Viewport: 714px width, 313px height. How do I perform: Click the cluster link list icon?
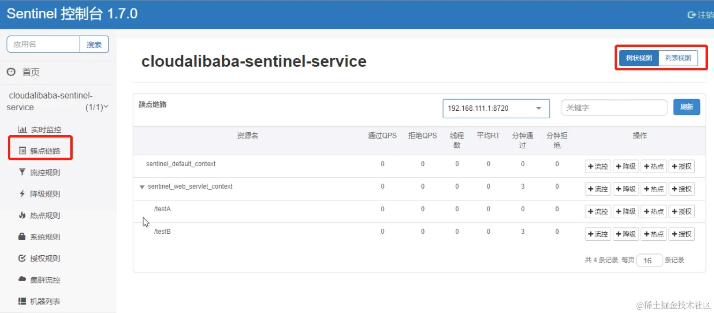click(x=22, y=151)
